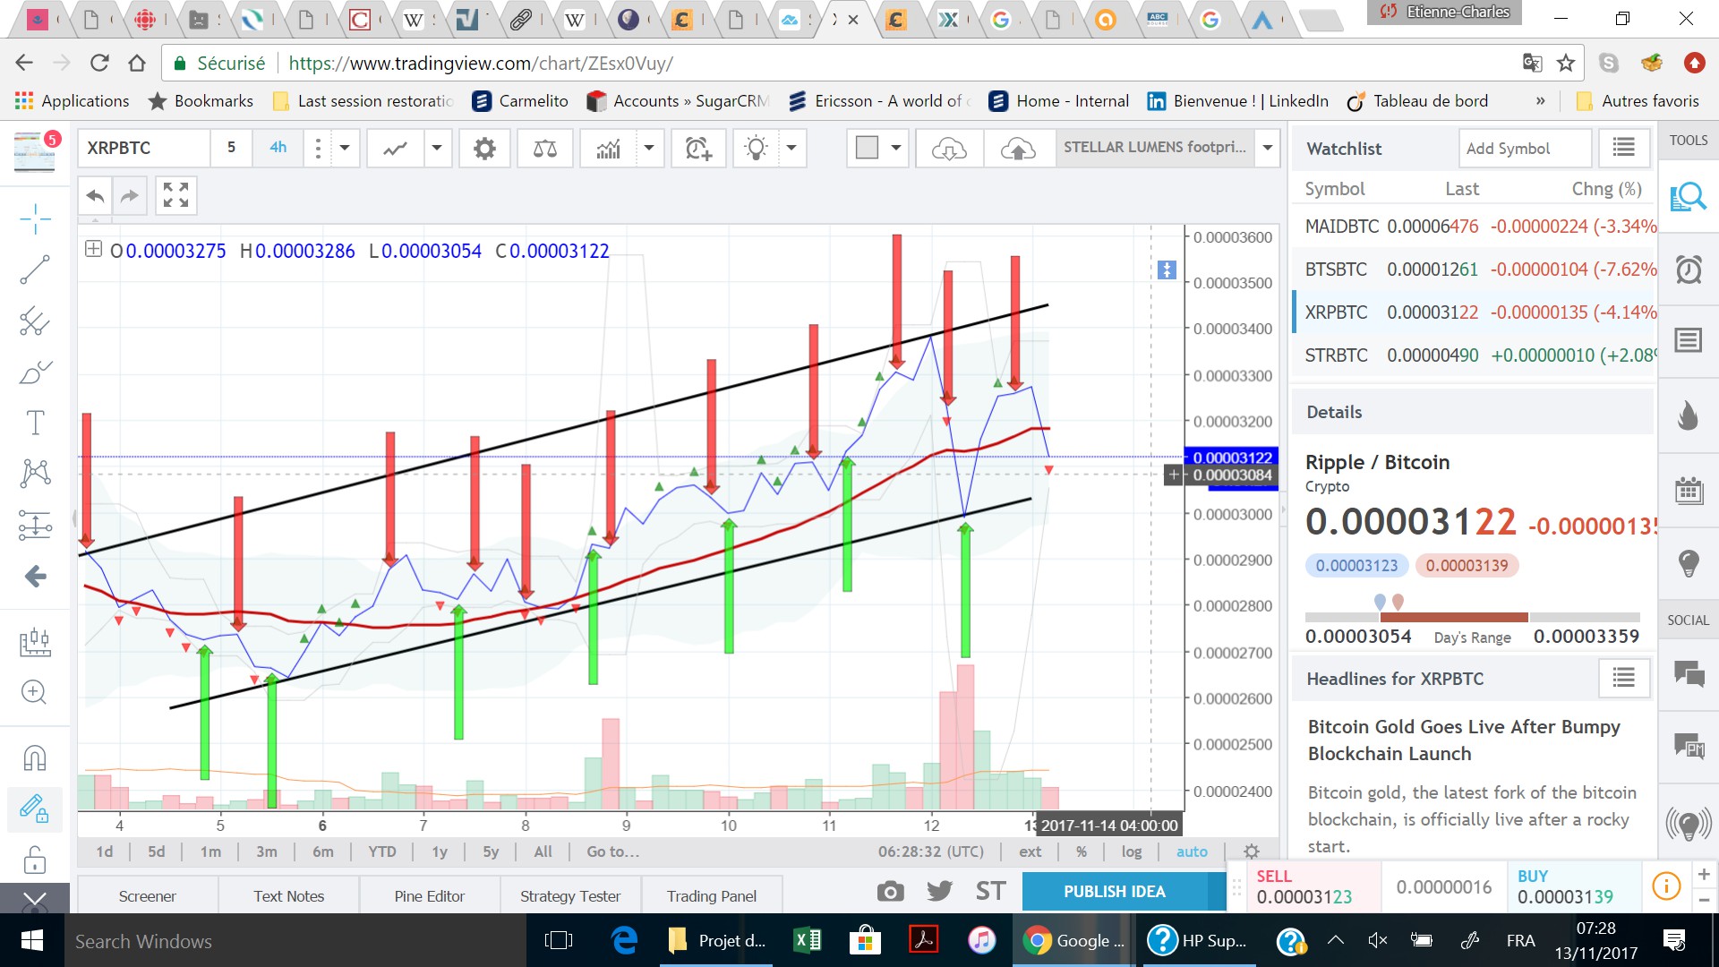The width and height of the screenshot is (1719, 967).
Task: Click the fullscreen mode icon
Action: [x=175, y=195]
